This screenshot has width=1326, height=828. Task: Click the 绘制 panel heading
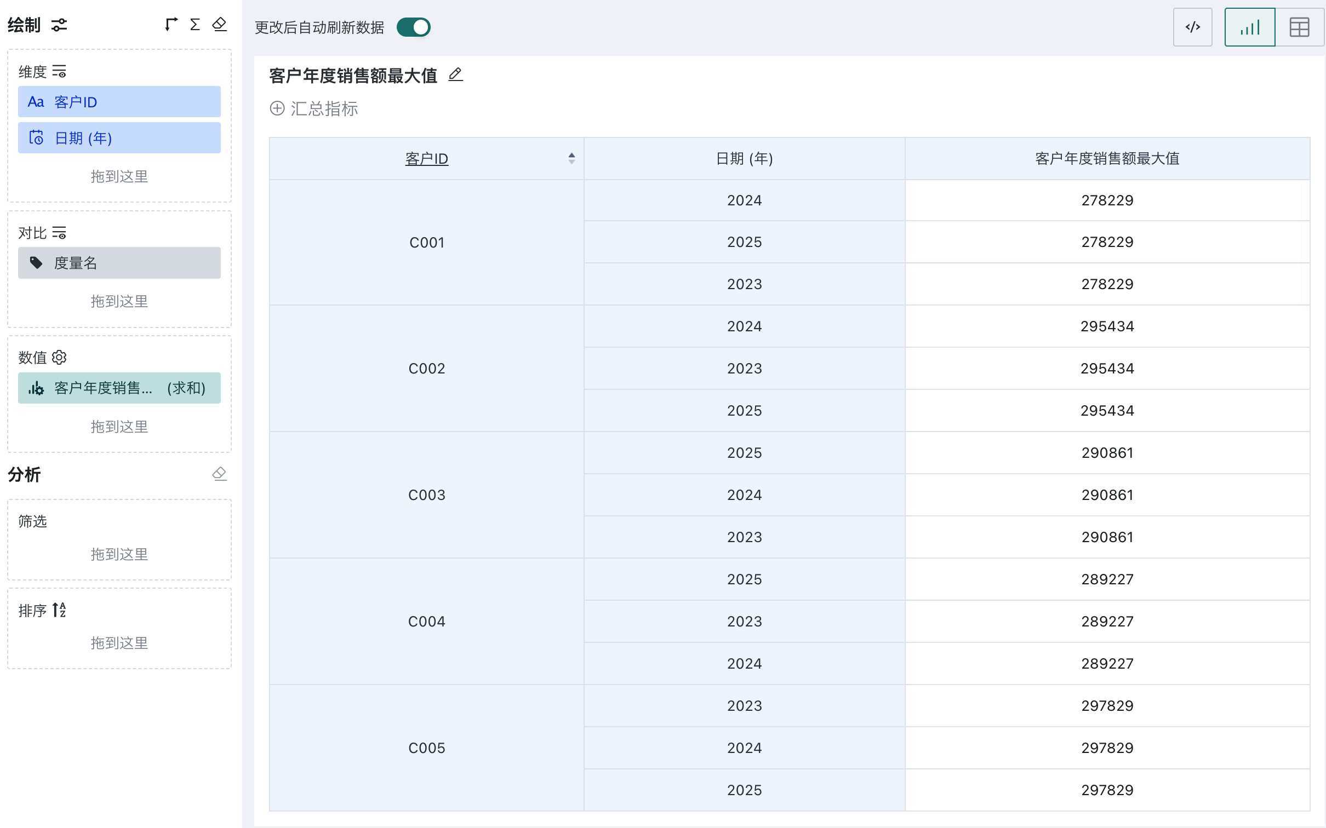24,25
